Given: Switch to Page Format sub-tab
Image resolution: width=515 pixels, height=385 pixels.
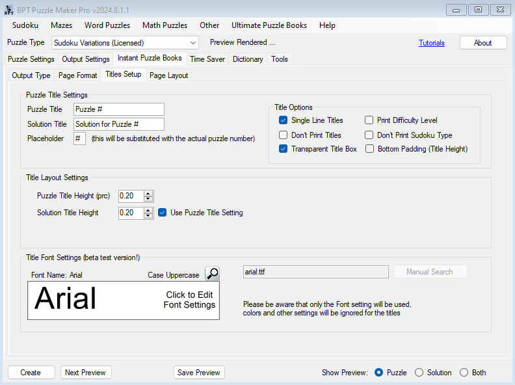Looking at the screenshot, I should pyautogui.click(x=78, y=75).
